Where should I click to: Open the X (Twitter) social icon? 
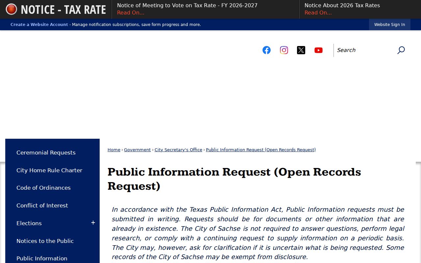[x=301, y=50]
